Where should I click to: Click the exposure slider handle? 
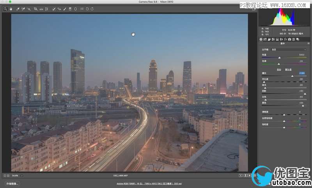(x=292, y=76)
